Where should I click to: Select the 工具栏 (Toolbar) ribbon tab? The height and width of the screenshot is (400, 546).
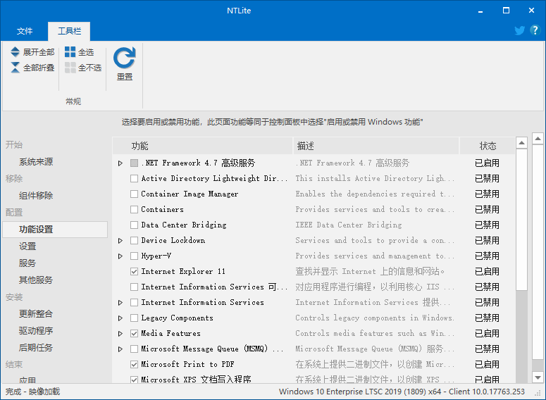pos(69,32)
